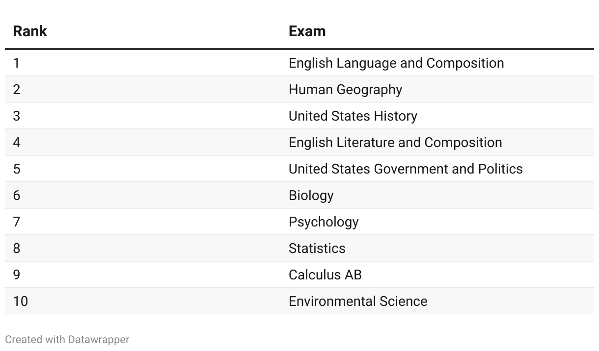Select the Biology exam cell
Screen dimensions: 599x351
[311, 195]
